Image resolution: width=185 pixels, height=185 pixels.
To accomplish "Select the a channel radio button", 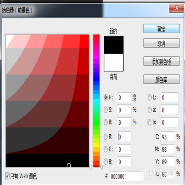I will [x=149, y=110].
